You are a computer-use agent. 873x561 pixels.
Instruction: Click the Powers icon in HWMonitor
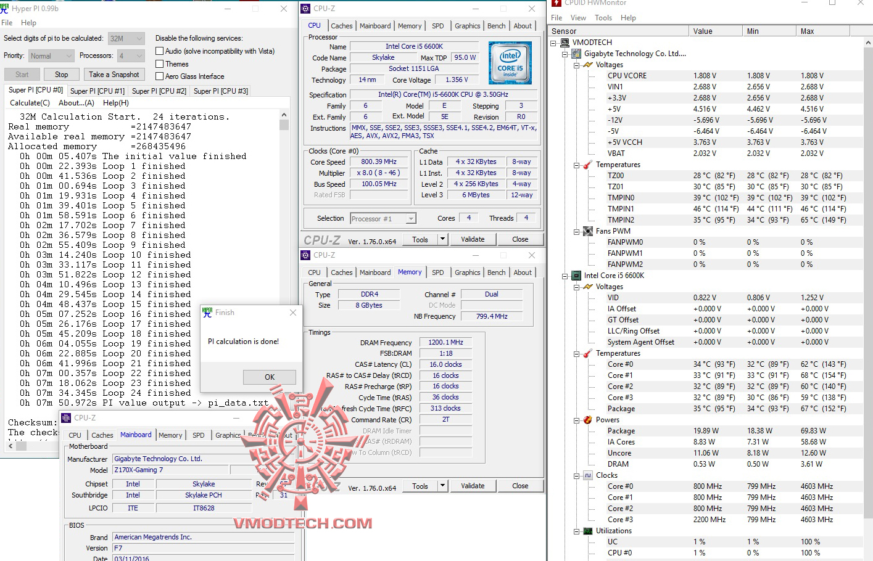click(588, 420)
